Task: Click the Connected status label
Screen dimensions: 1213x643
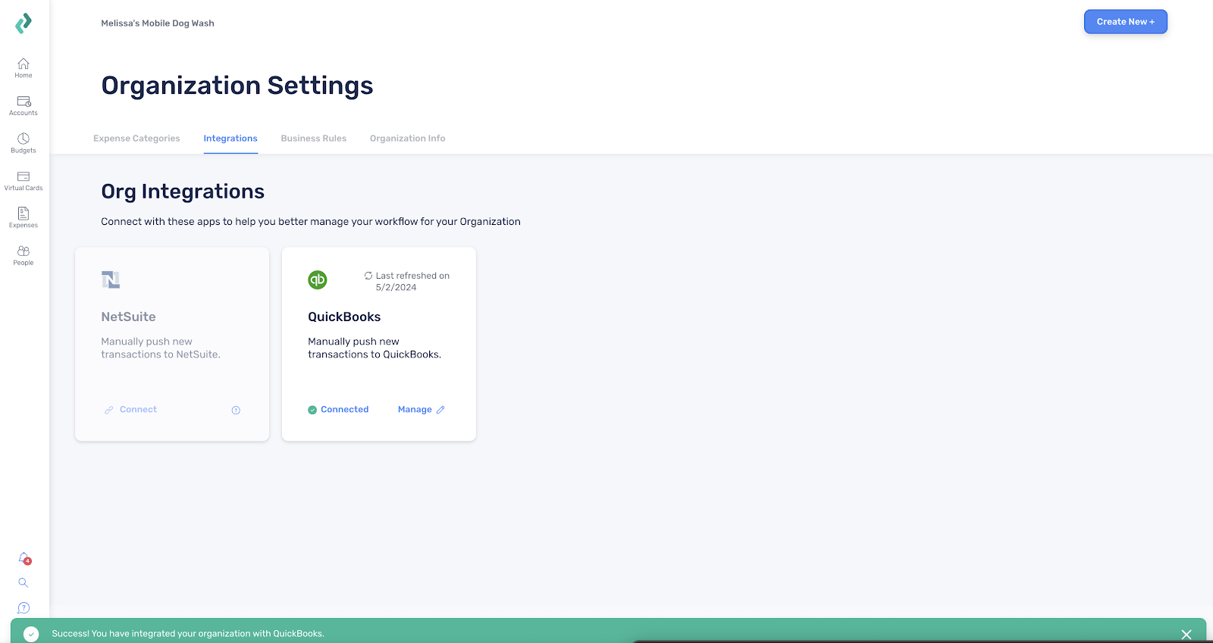Action: click(x=345, y=410)
